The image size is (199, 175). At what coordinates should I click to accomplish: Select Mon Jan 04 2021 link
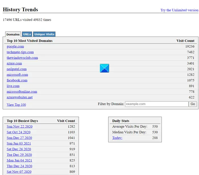(x=19, y=160)
